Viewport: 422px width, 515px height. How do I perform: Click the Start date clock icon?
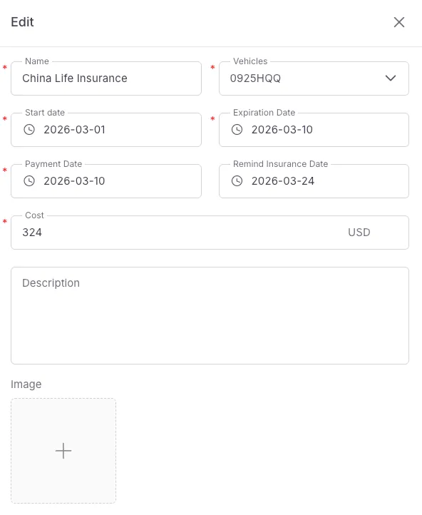click(x=29, y=130)
